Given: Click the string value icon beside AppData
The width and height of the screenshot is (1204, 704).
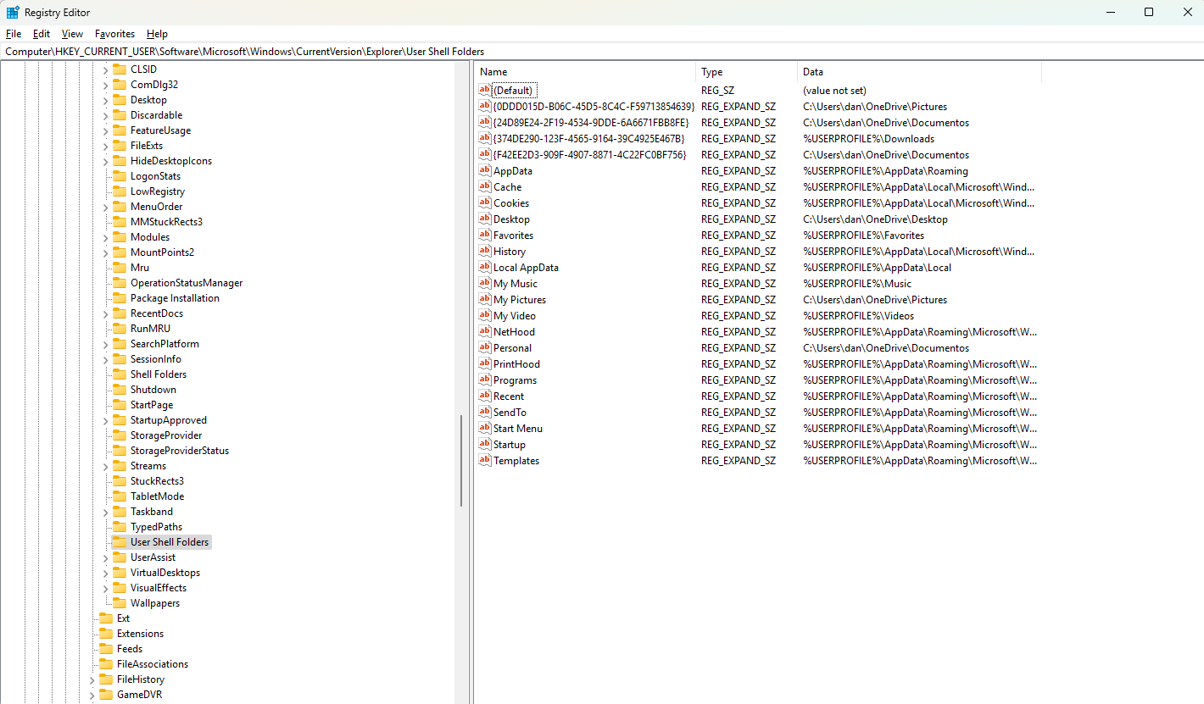Looking at the screenshot, I should 484,170.
